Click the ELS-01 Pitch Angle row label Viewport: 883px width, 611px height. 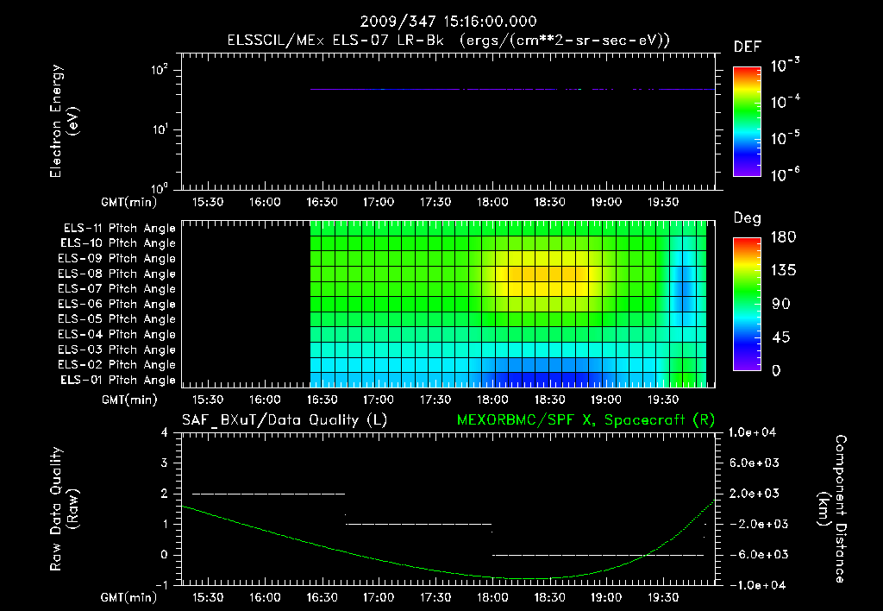coord(118,381)
